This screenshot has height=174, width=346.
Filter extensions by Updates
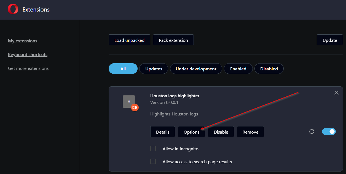(154, 69)
